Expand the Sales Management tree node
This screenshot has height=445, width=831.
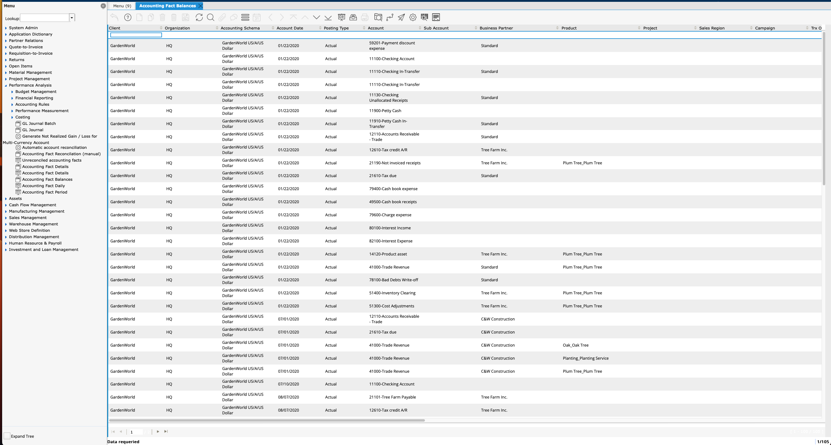pos(6,218)
